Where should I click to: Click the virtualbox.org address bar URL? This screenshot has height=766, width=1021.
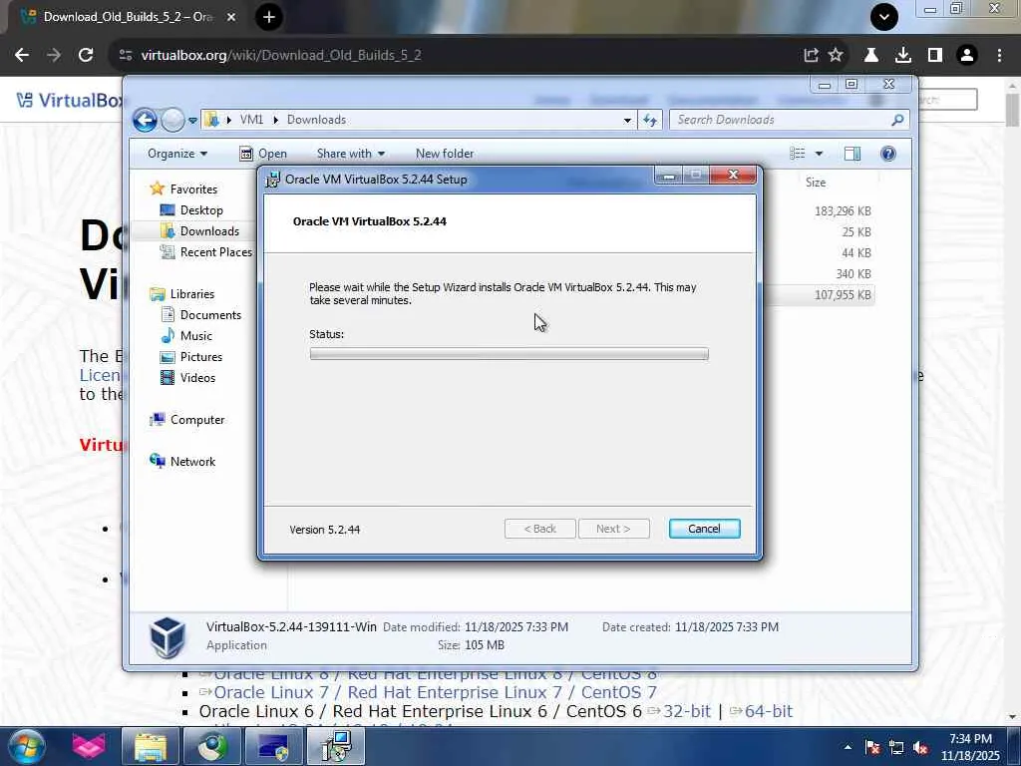(x=281, y=56)
